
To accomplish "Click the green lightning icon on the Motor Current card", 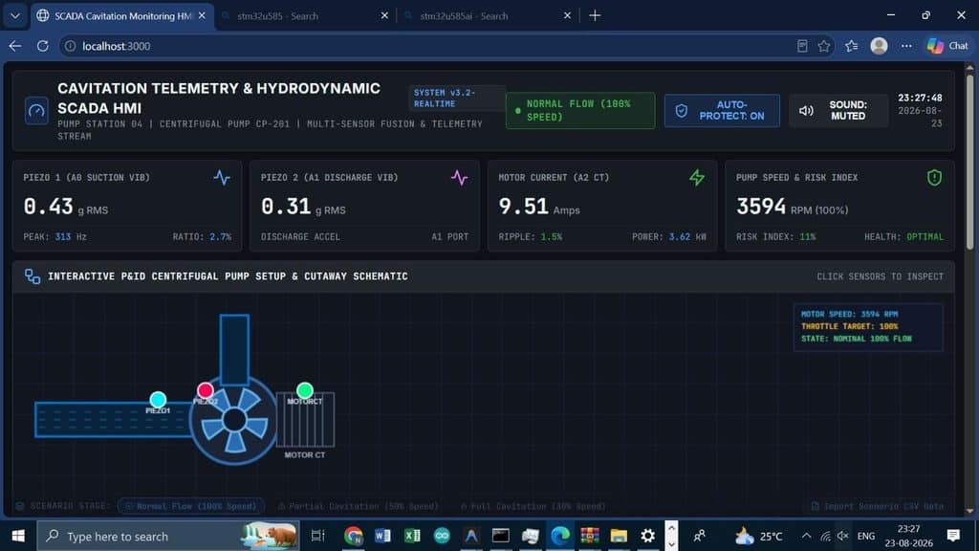I will 697,177.
